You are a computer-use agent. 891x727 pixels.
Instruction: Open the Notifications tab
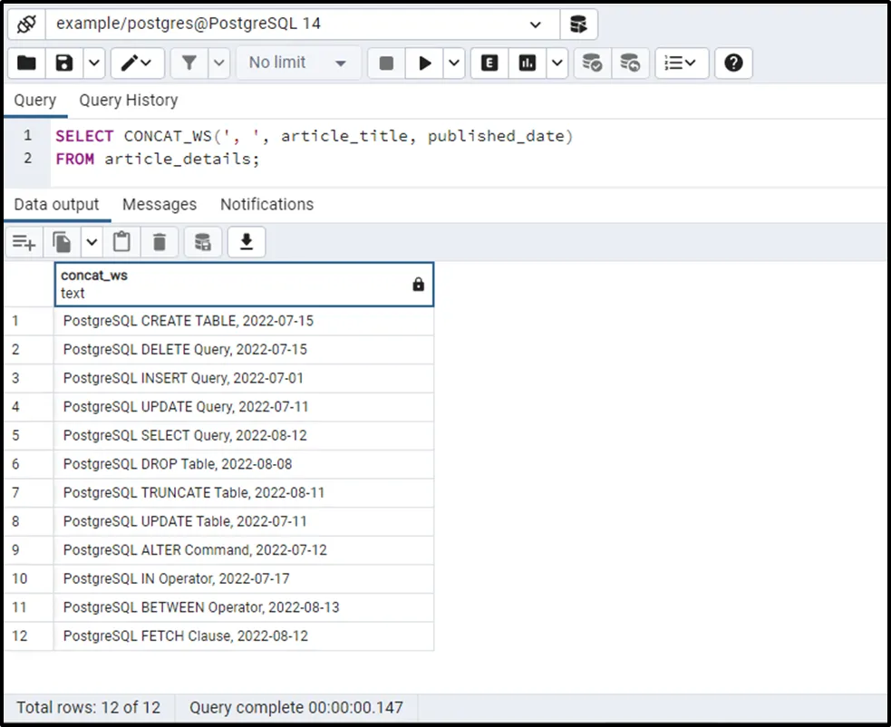click(266, 205)
